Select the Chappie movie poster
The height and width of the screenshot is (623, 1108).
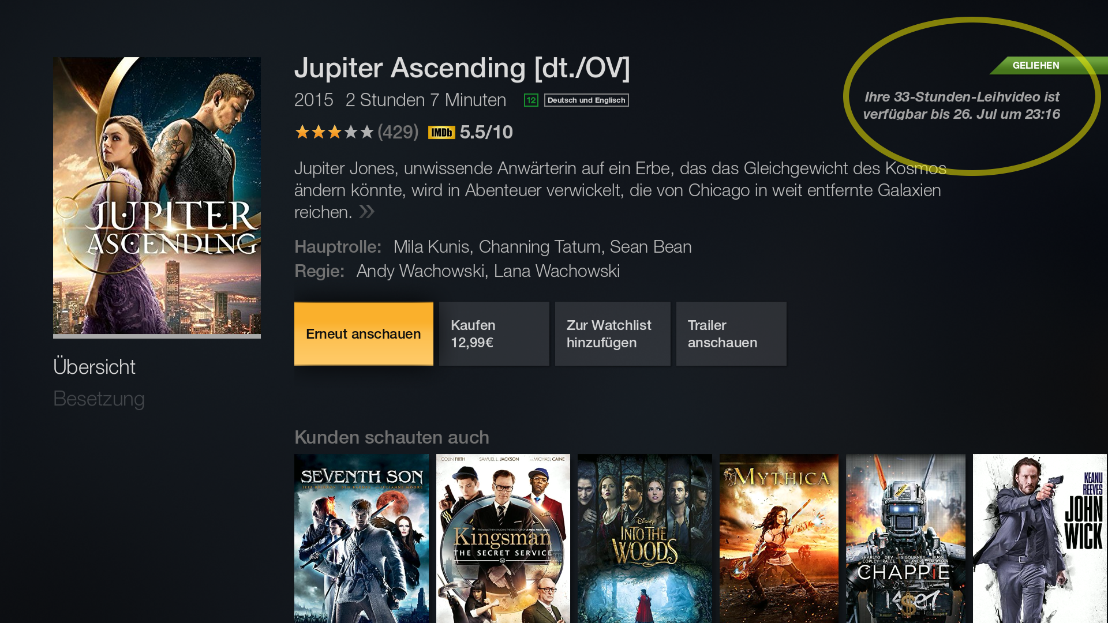coord(905,538)
